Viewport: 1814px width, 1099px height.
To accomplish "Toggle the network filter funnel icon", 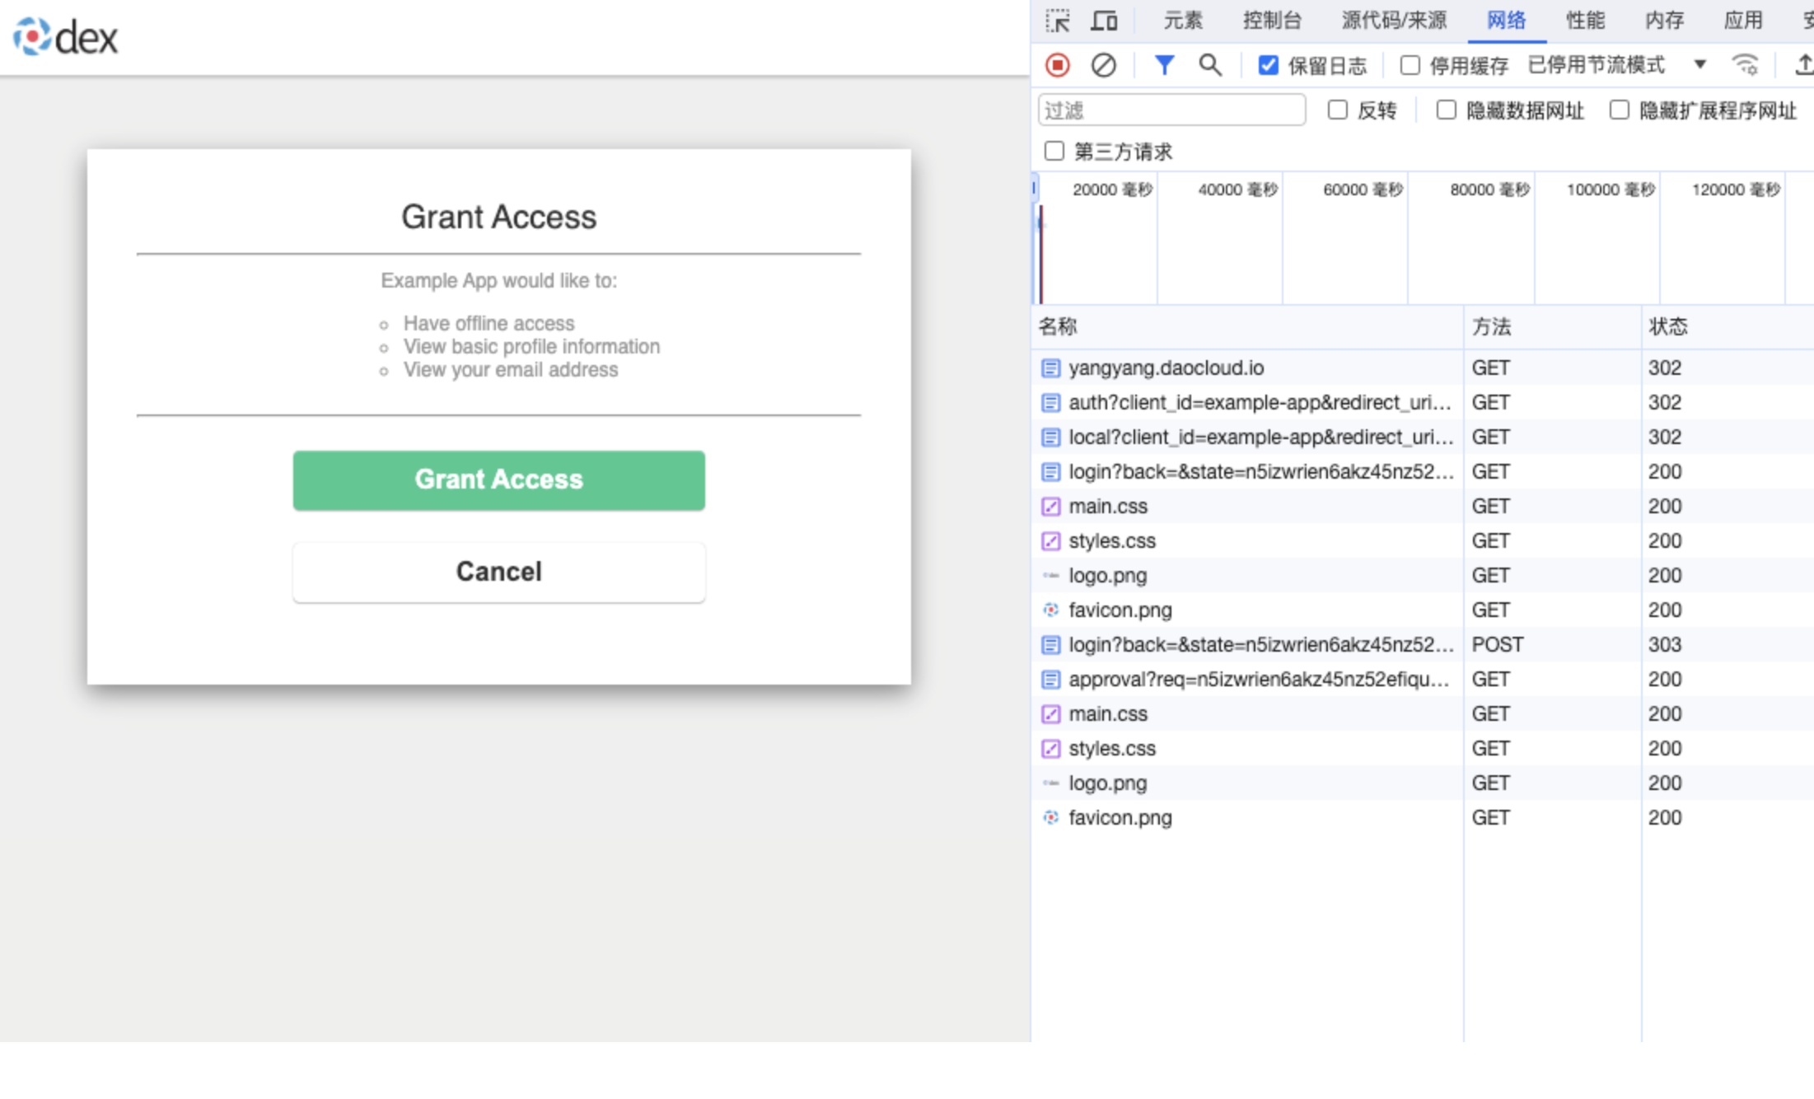I will point(1163,65).
